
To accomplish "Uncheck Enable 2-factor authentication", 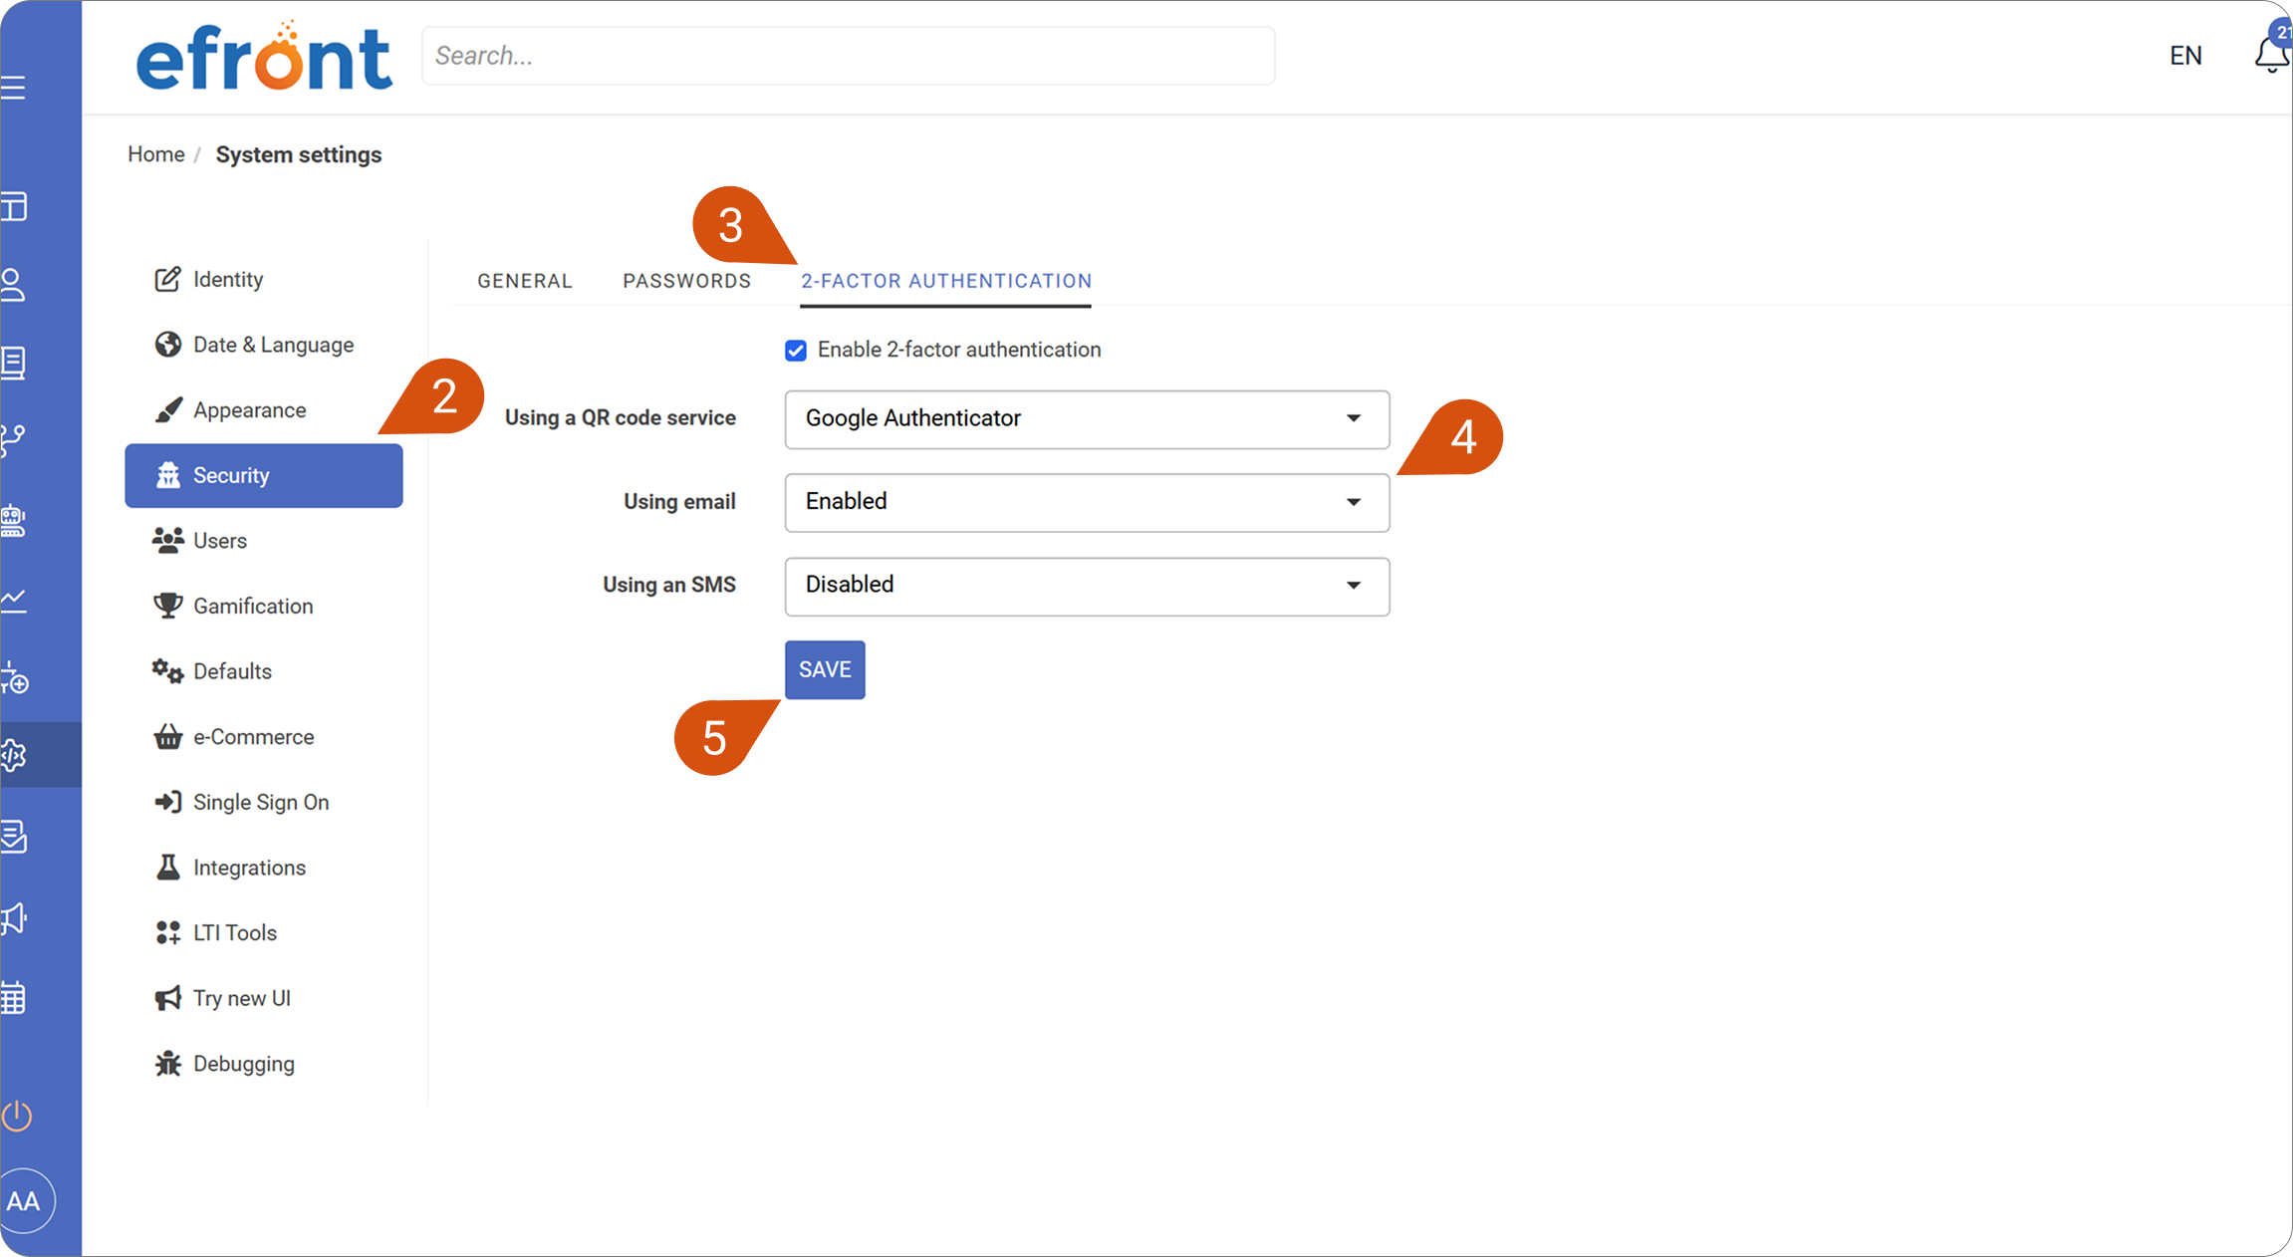I will [795, 351].
